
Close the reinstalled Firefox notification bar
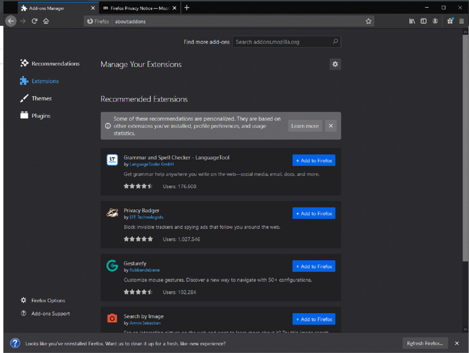pyautogui.click(x=457, y=343)
